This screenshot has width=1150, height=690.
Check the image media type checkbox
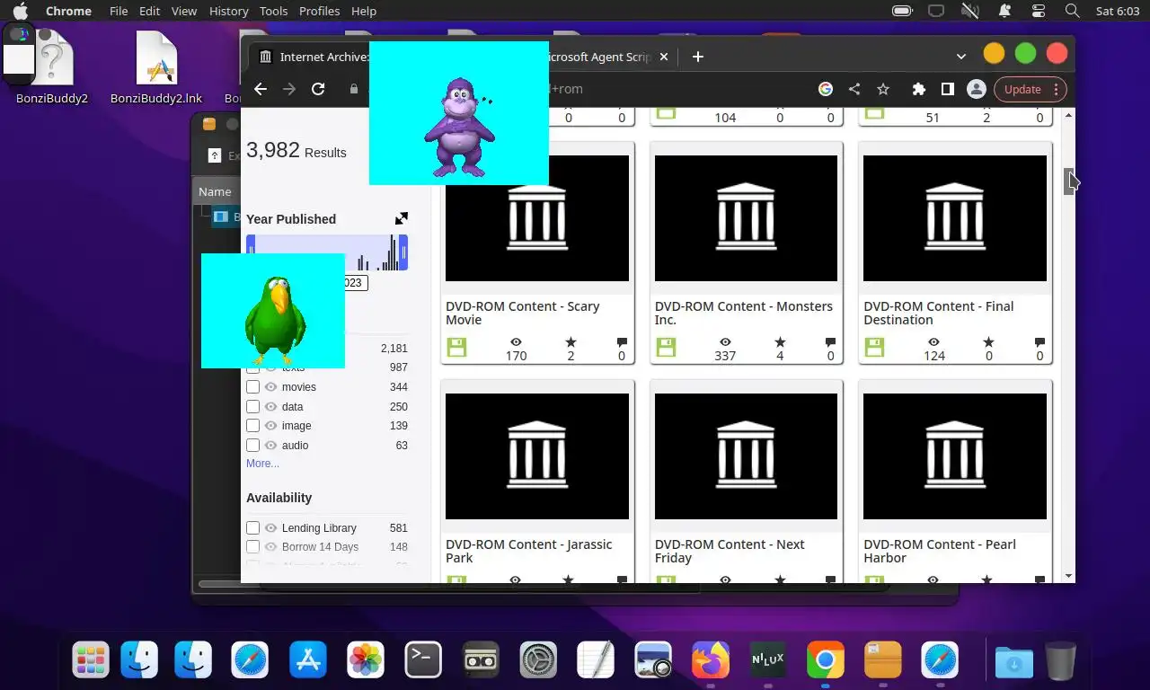(x=253, y=425)
